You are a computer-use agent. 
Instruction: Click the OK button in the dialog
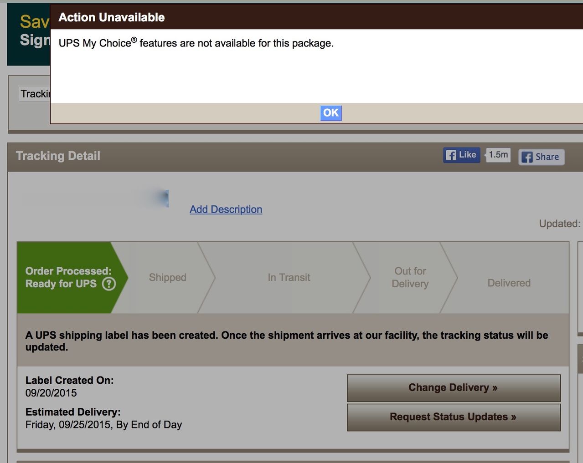point(331,113)
